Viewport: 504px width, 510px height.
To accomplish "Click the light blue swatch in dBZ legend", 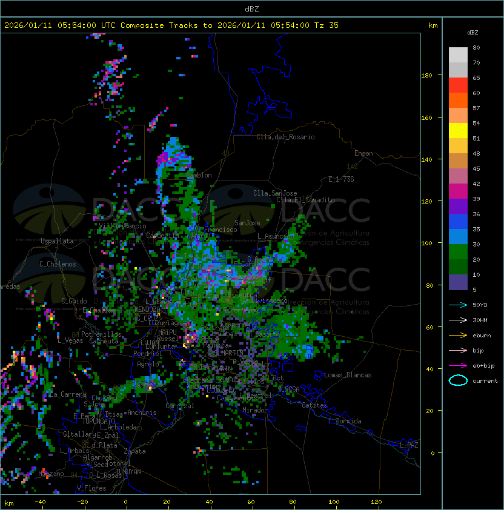I will [458, 237].
